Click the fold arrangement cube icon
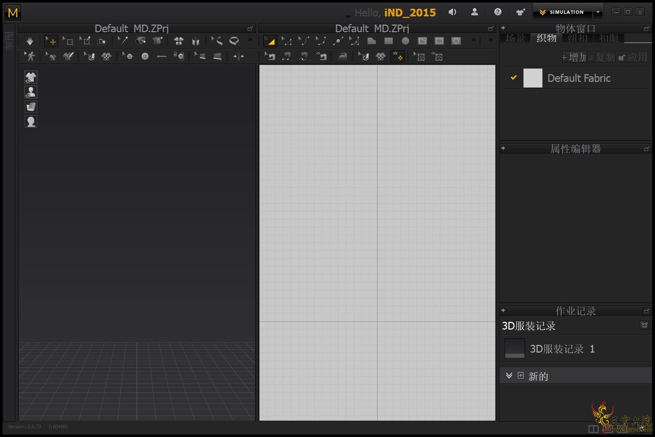Image resolution: width=655 pixels, height=437 pixels. tap(101, 41)
